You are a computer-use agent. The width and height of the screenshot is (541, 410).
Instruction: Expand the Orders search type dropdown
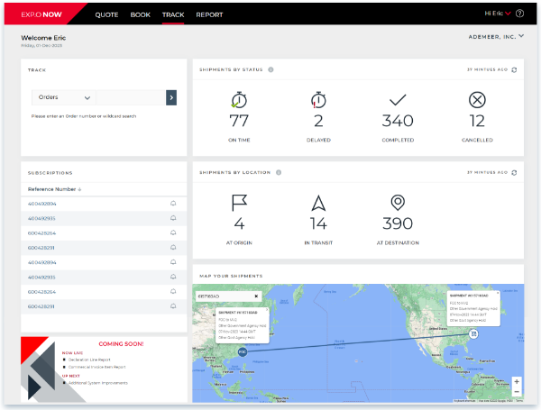[63, 97]
